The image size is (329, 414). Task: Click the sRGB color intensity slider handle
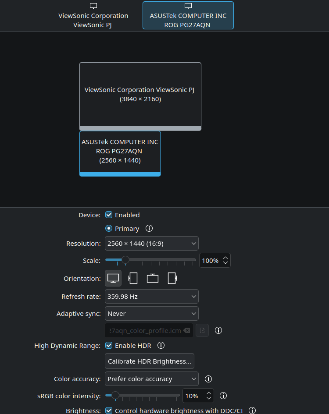coord(115,395)
